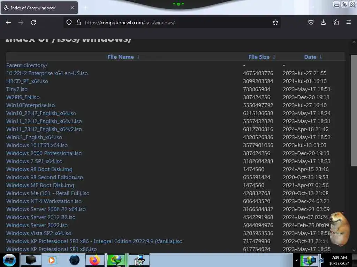
Task: Reload the current page
Action: [x=33, y=23]
